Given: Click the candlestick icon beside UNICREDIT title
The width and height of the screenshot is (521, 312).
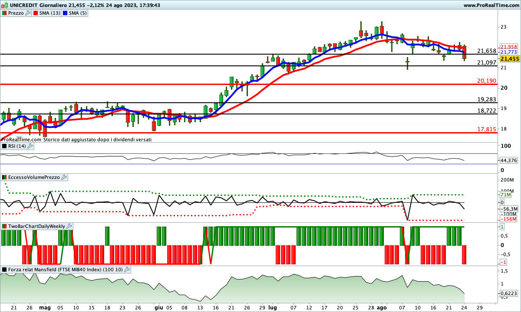Looking at the screenshot, I should (x=4, y=5).
